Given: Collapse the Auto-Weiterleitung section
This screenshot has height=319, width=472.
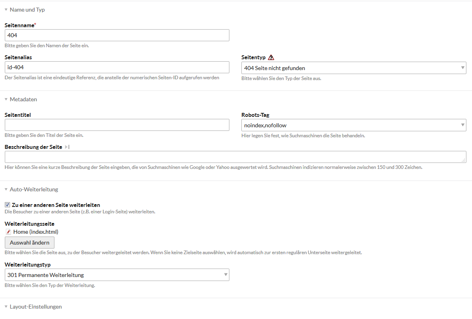Looking at the screenshot, I should pos(34,189).
